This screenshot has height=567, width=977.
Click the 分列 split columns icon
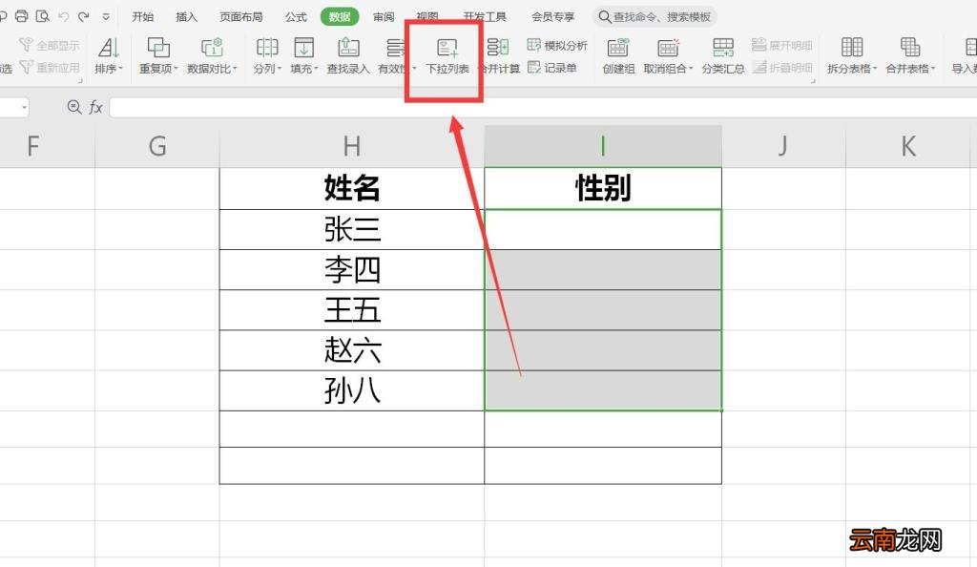[267, 48]
